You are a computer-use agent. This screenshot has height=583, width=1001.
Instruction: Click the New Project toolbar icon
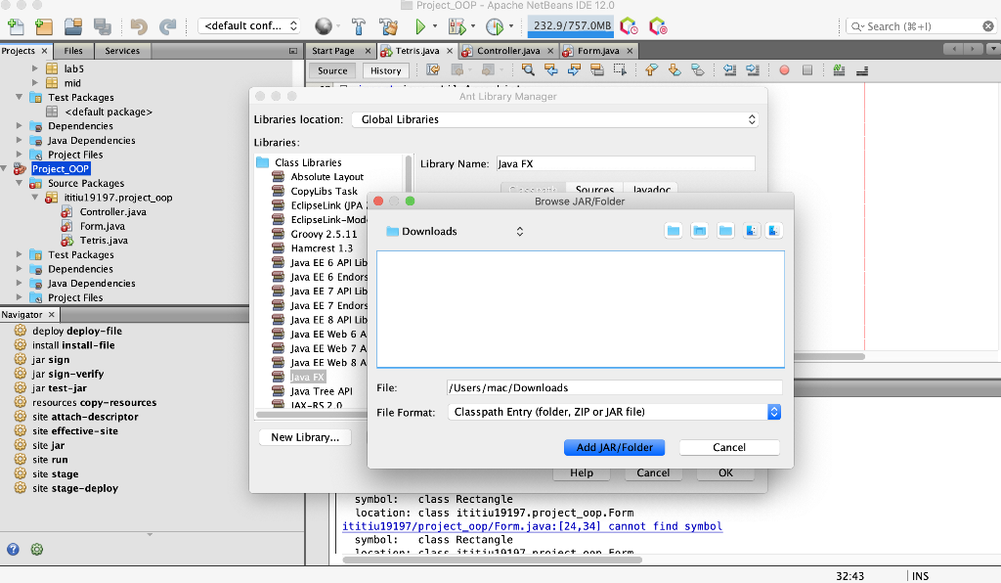[x=44, y=26]
